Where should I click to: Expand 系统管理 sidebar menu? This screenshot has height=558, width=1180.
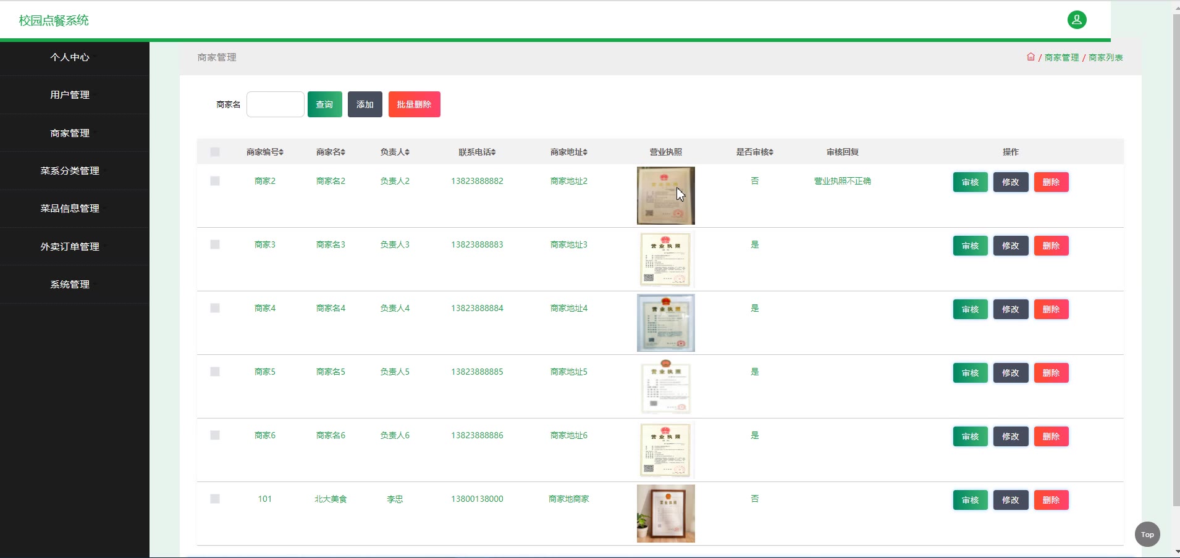[x=70, y=284]
